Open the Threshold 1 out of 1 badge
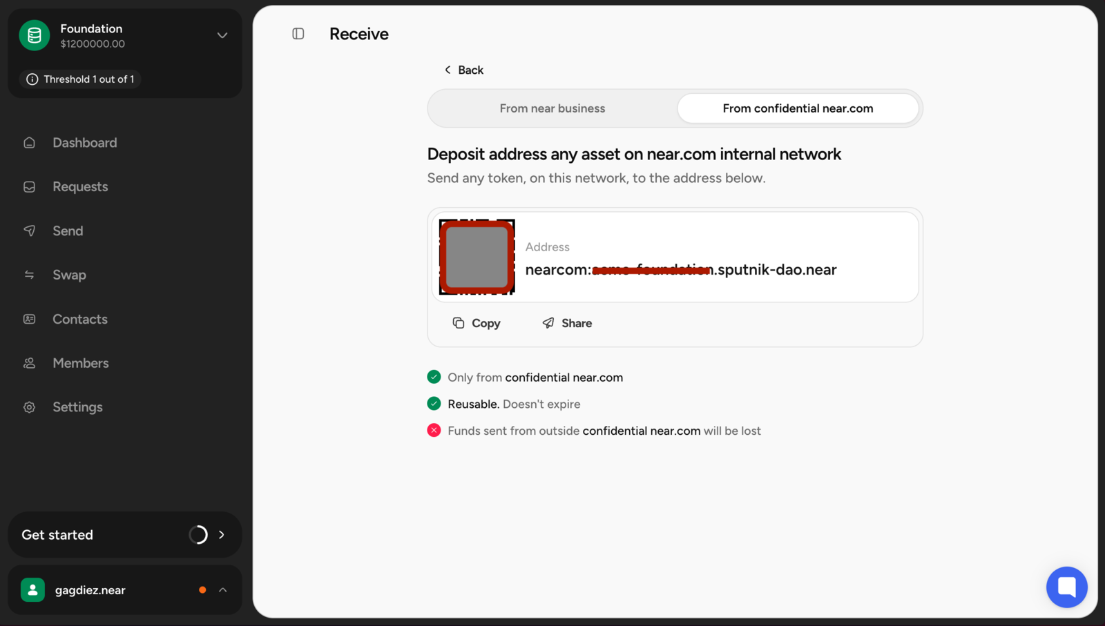1105x626 pixels. (x=80, y=79)
